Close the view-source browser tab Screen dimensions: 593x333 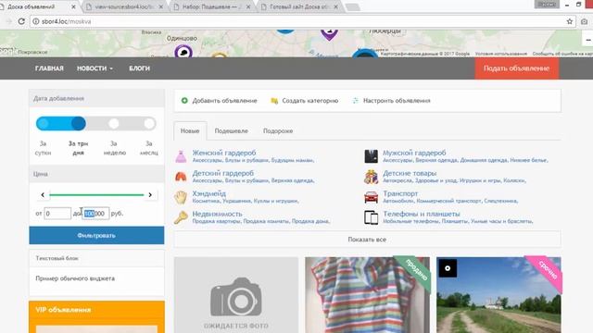160,6
